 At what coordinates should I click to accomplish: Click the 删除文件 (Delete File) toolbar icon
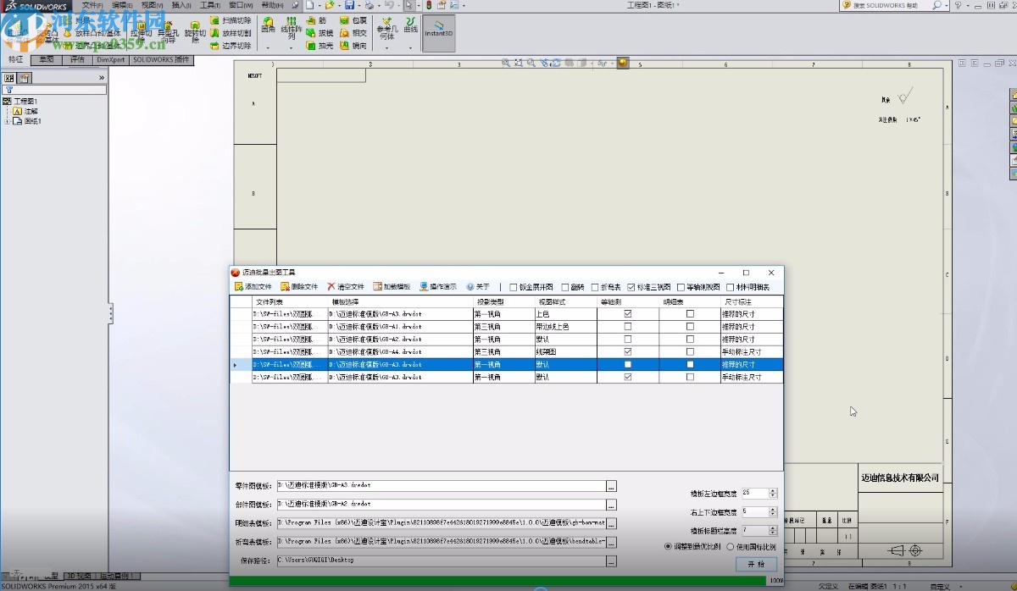click(286, 287)
